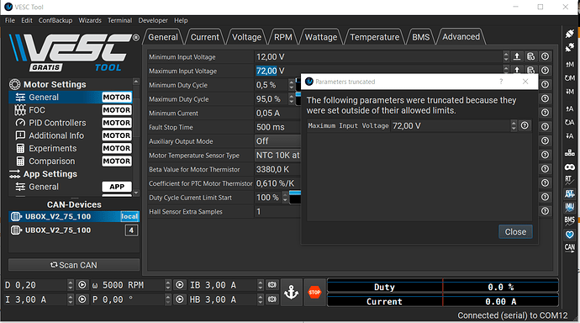Write app configuration (down-arrow A icon)

coord(570,135)
